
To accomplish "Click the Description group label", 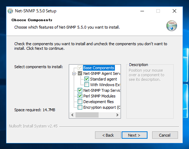I will click(139, 65).
